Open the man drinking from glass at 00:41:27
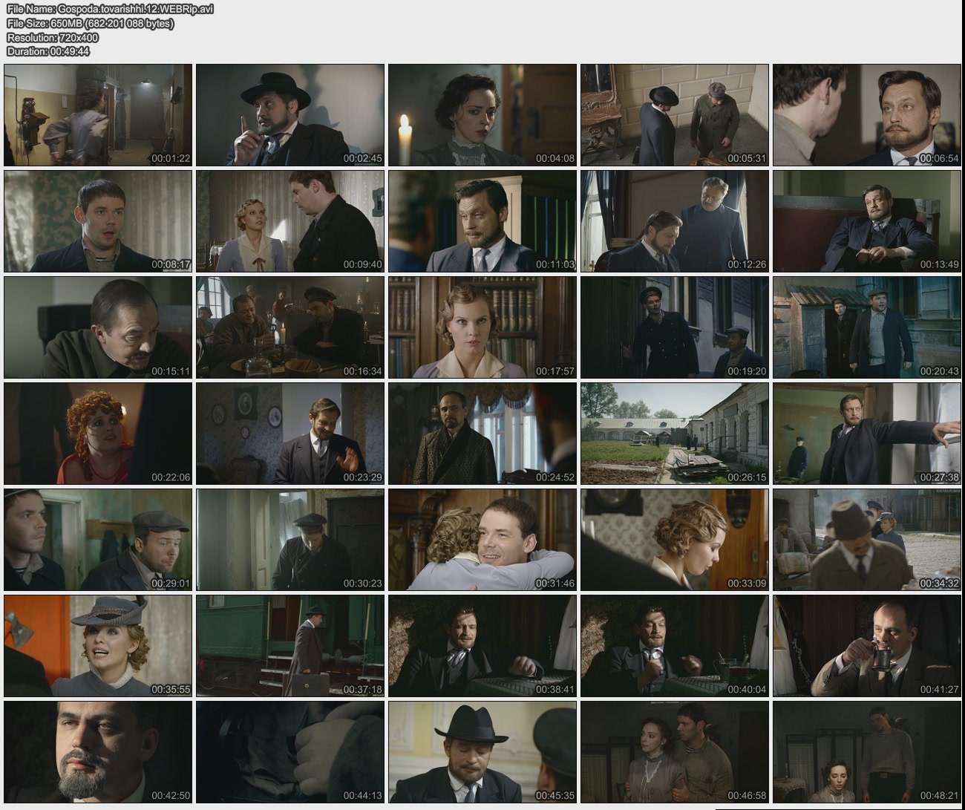This screenshot has height=810, width=965. point(866,646)
